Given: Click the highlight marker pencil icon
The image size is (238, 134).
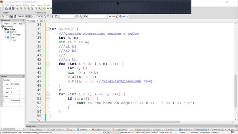Looking at the screenshot, I should pos(117,16).
